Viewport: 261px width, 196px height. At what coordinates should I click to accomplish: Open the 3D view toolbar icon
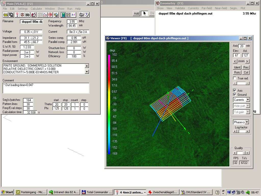point(28,15)
